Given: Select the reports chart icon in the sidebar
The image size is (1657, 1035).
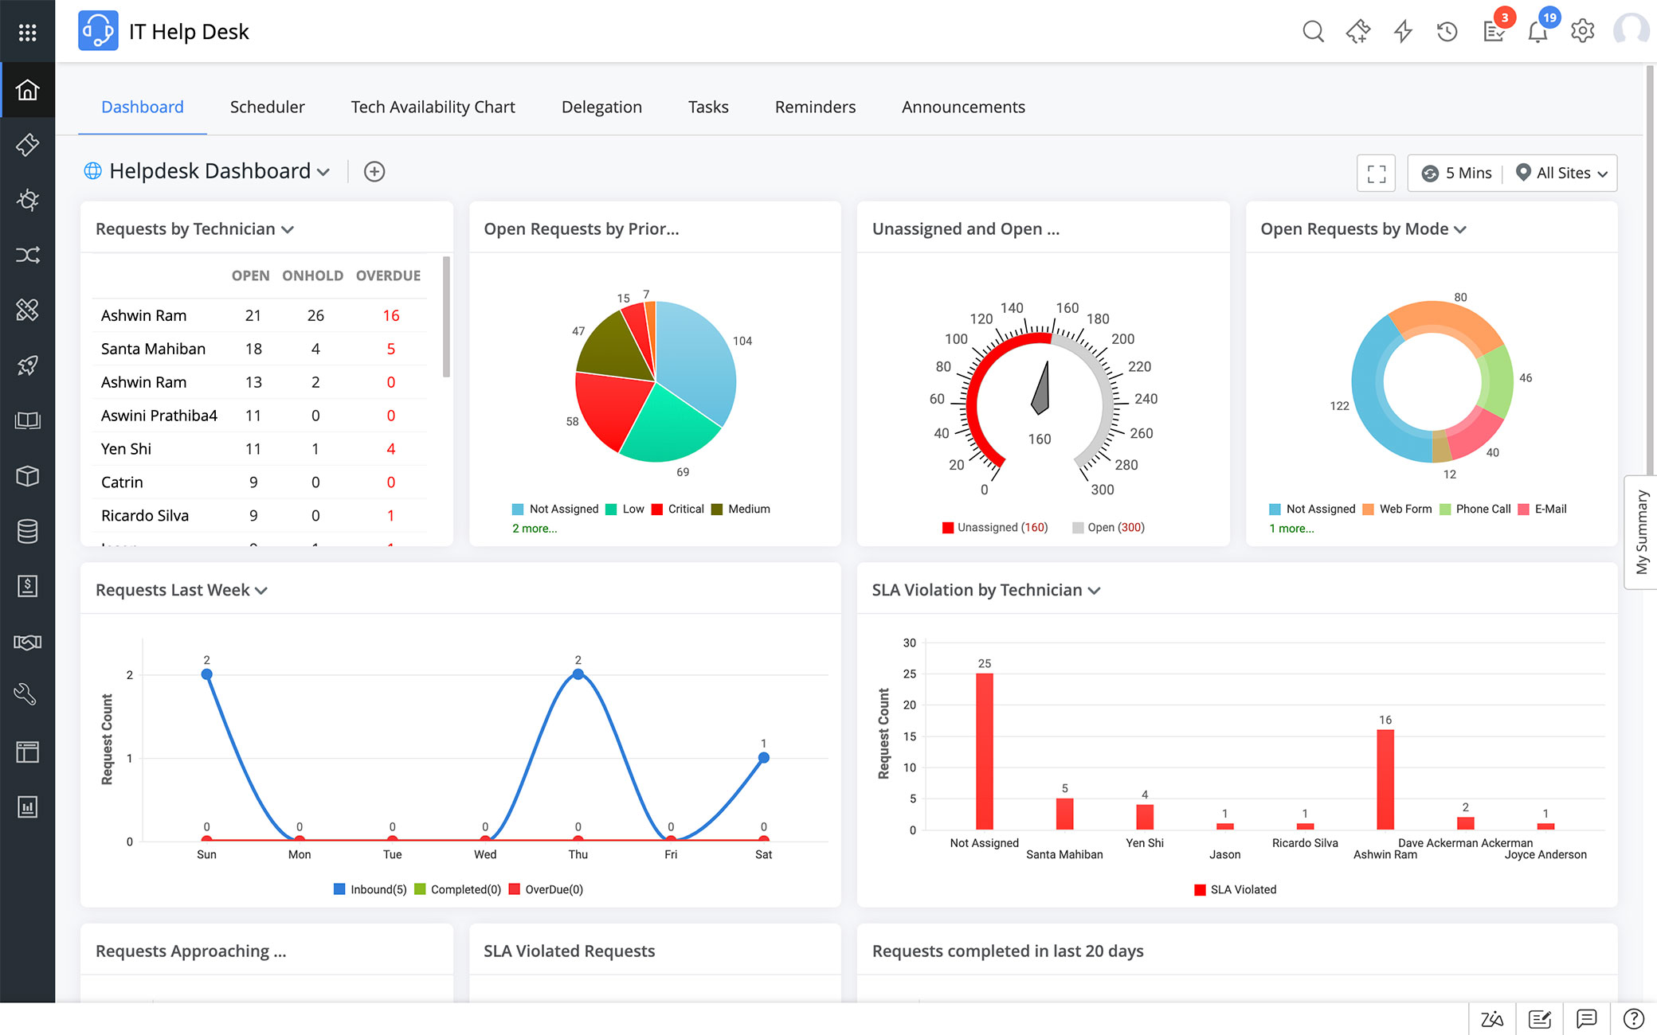Looking at the screenshot, I should 28,807.
